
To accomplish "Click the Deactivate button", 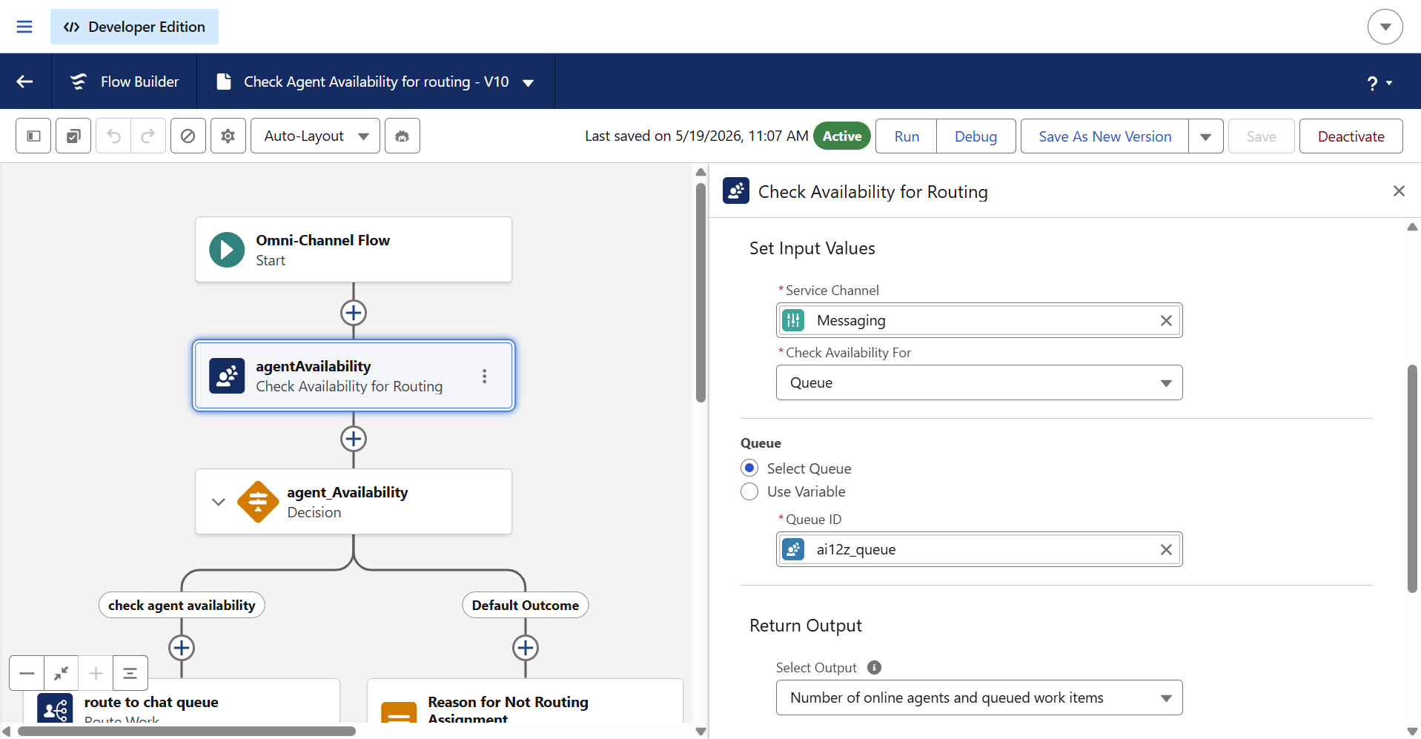I will pyautogui.click(x=1351, y=136).
